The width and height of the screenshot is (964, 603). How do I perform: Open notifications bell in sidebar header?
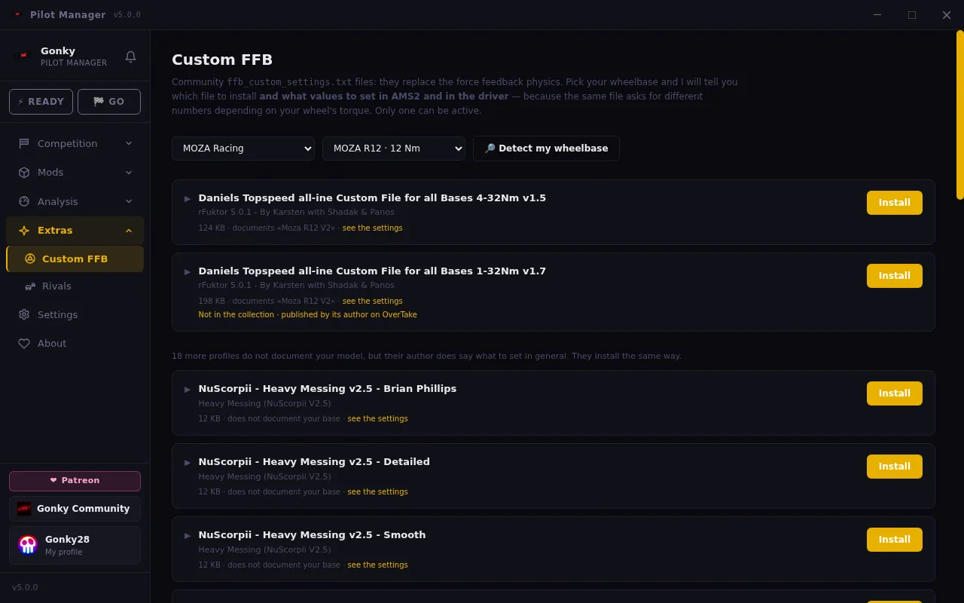click(x=130, y=57)
